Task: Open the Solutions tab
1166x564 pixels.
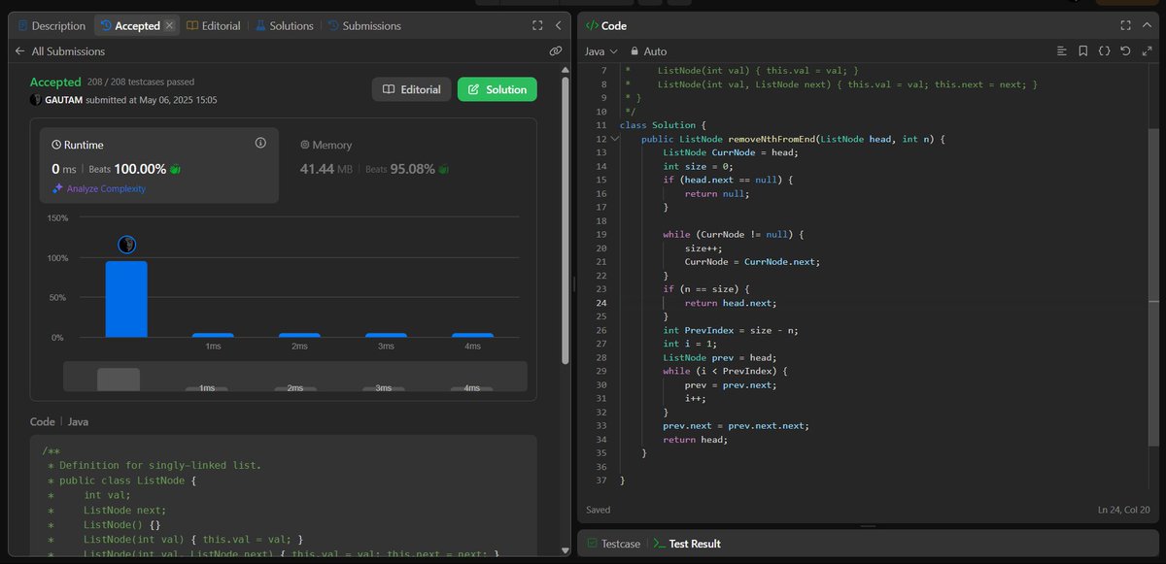Action: (x=284, y=25)
